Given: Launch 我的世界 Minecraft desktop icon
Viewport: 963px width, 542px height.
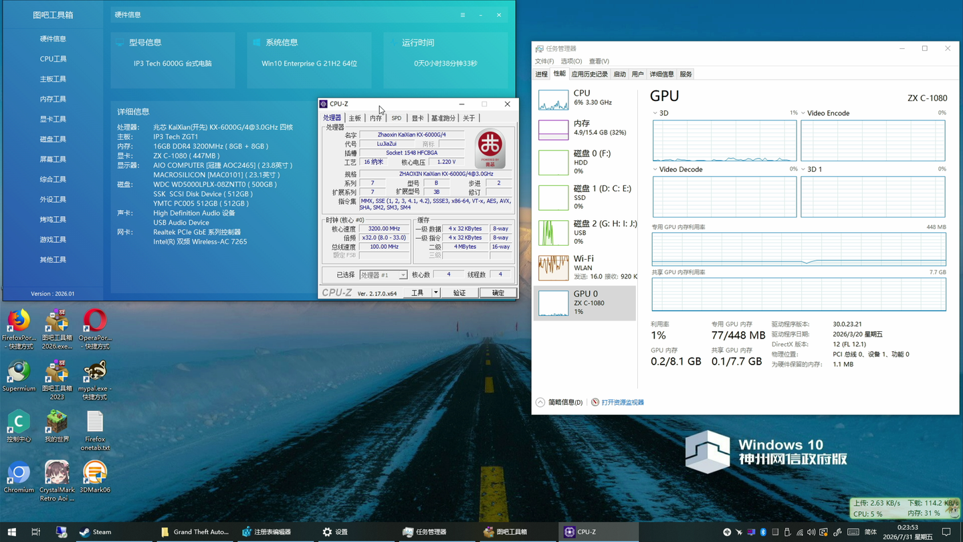Looking at the screenshot, I should point(57,427).
